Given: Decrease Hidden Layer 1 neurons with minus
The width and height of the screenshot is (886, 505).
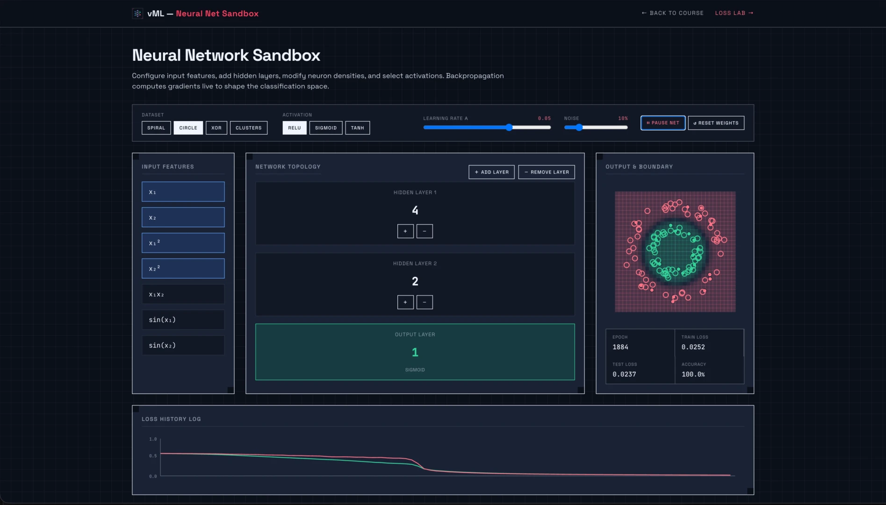Looking at the screenshot, I should click(x=425, y=231).
